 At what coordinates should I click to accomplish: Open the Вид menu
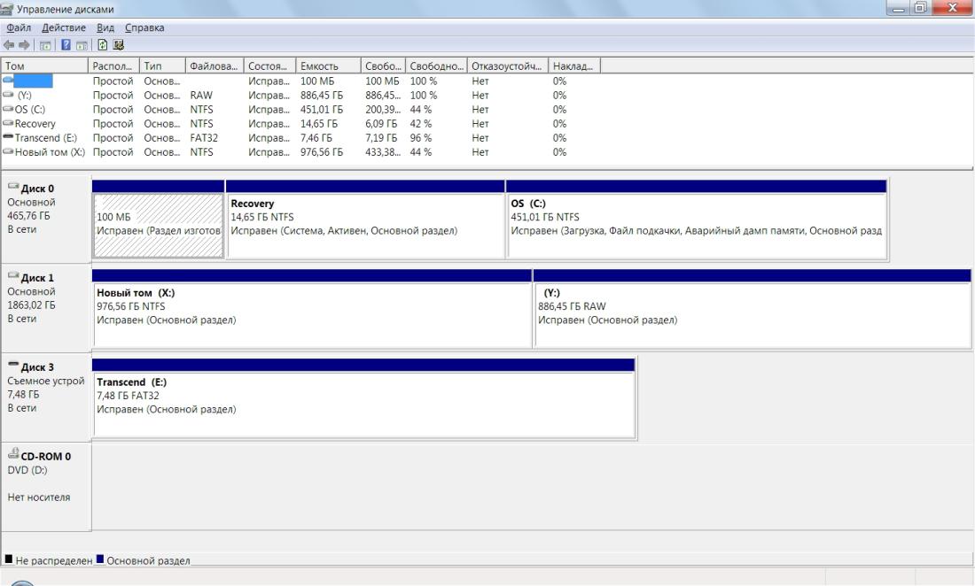pyautogui.click(x=105, y=27)
